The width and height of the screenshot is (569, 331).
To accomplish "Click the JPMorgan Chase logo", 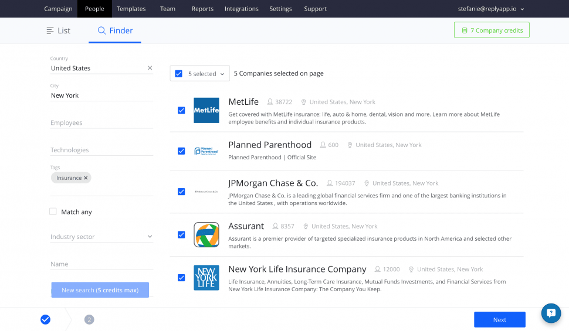I will (206, 192).
